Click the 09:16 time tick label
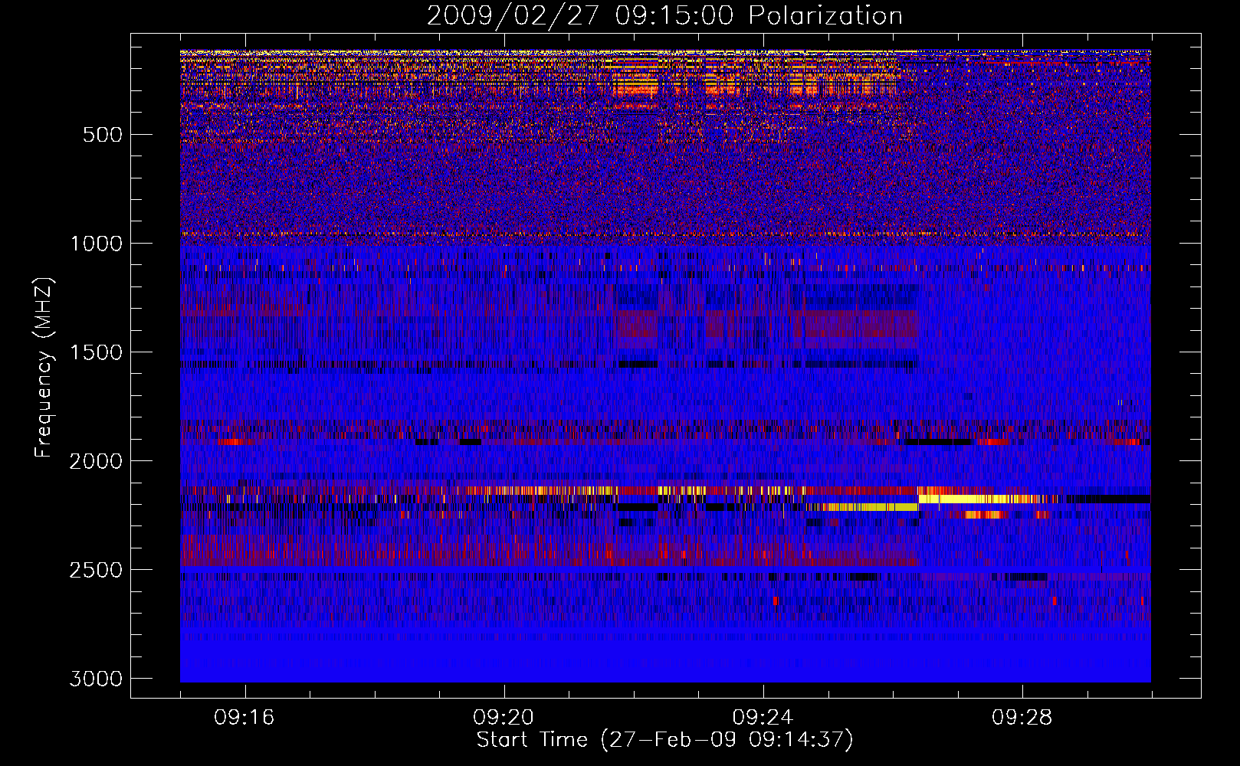The width and height of the screenshot is (1240, 766). tap(244, 718)
